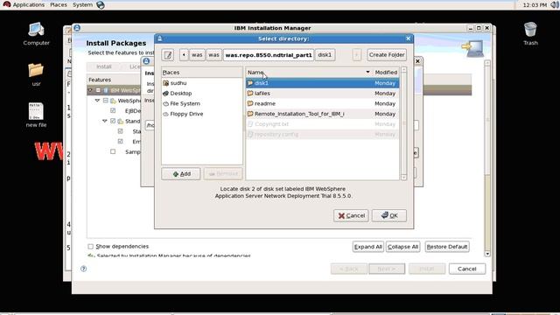The image size is (560, 315).
Task: Toggle the WebSphe package checkbox
Action: [106, 101]
